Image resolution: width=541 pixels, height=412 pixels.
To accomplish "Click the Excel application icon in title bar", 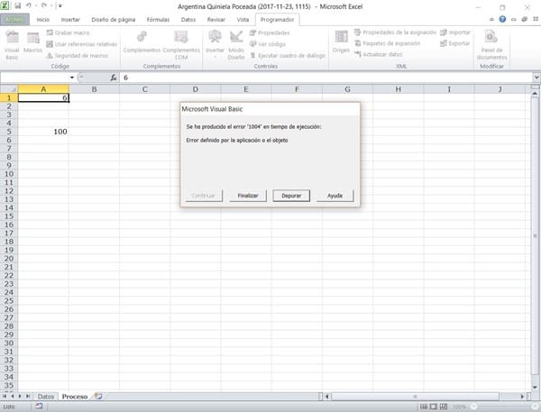I will [x=5, y=5].
